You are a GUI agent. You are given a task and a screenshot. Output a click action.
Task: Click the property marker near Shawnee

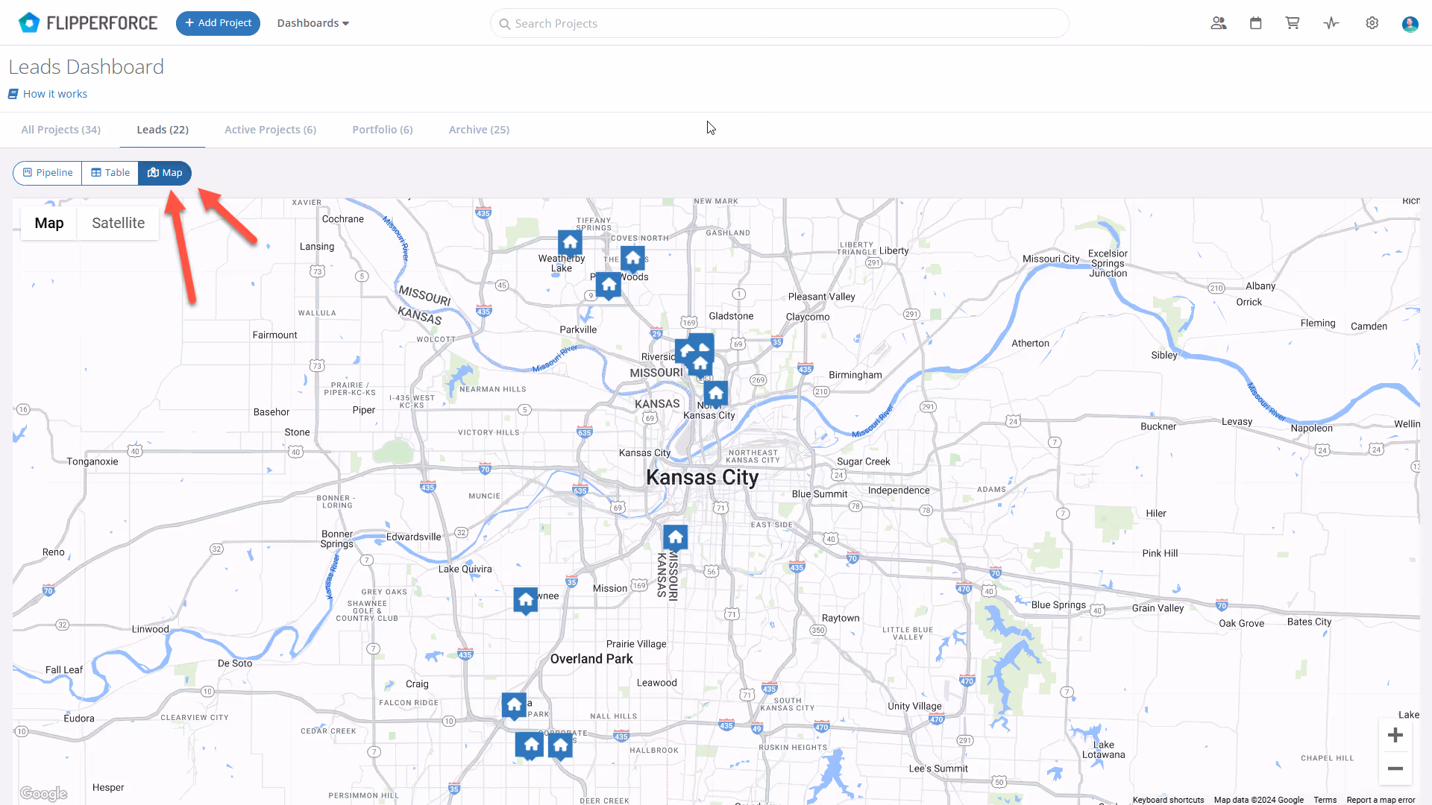click(x=526, y=601)
